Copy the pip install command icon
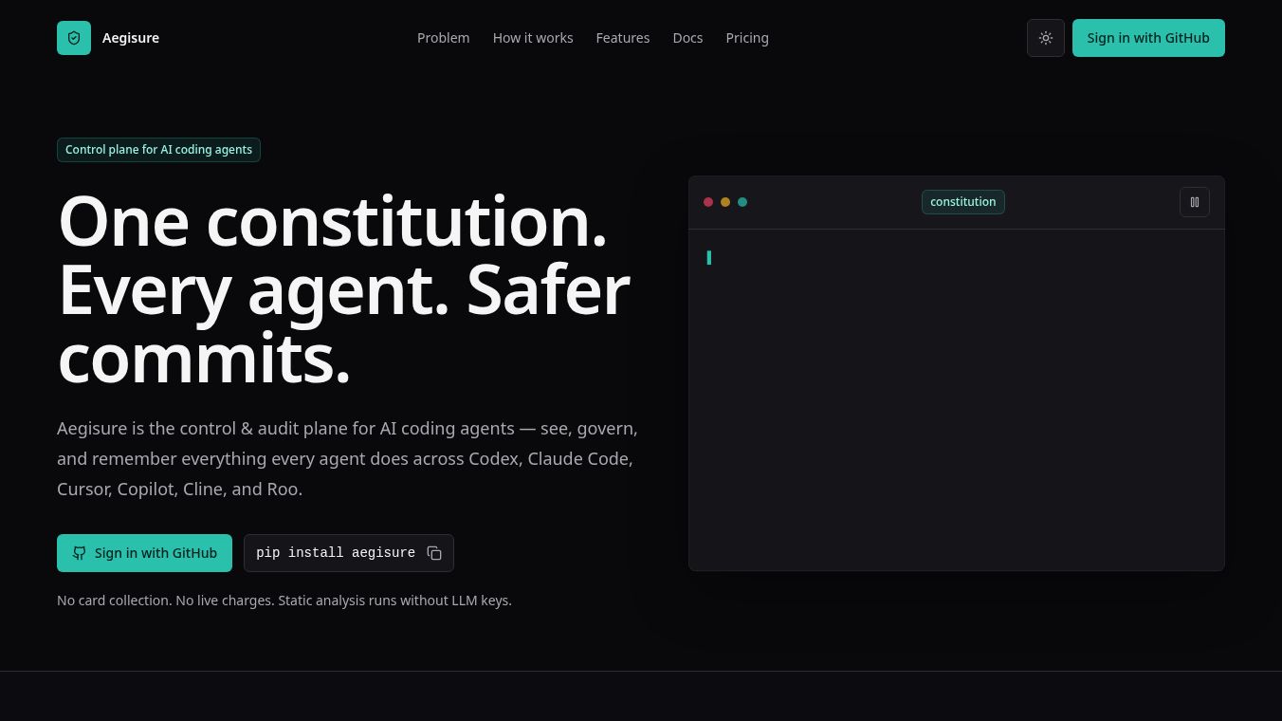 (x=434, y=553)
